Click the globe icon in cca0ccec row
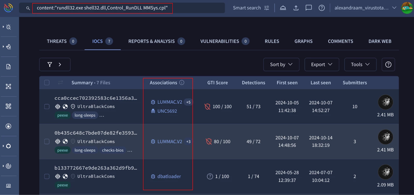The width and height of the screenshot is (414, 195). tap(65, 107)
